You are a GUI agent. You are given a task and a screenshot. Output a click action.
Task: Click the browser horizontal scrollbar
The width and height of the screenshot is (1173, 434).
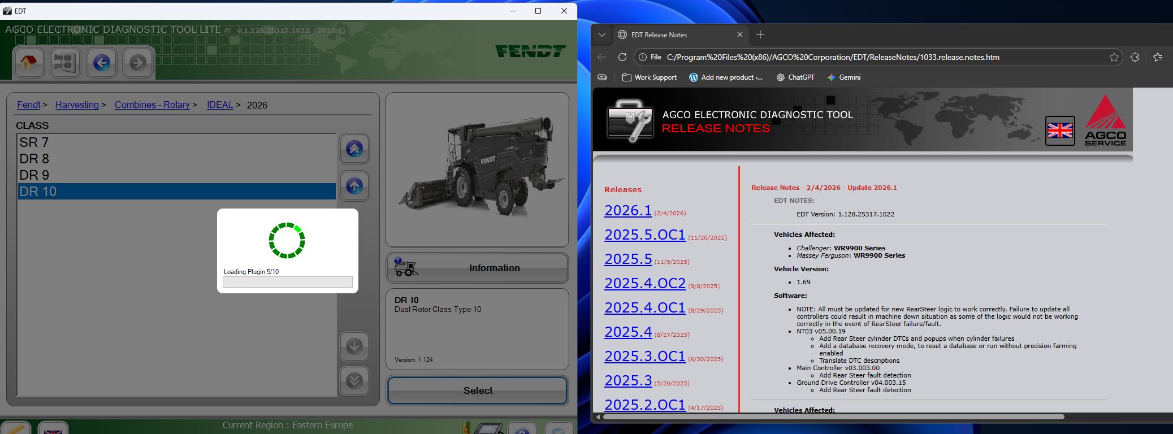pos(833,417)
